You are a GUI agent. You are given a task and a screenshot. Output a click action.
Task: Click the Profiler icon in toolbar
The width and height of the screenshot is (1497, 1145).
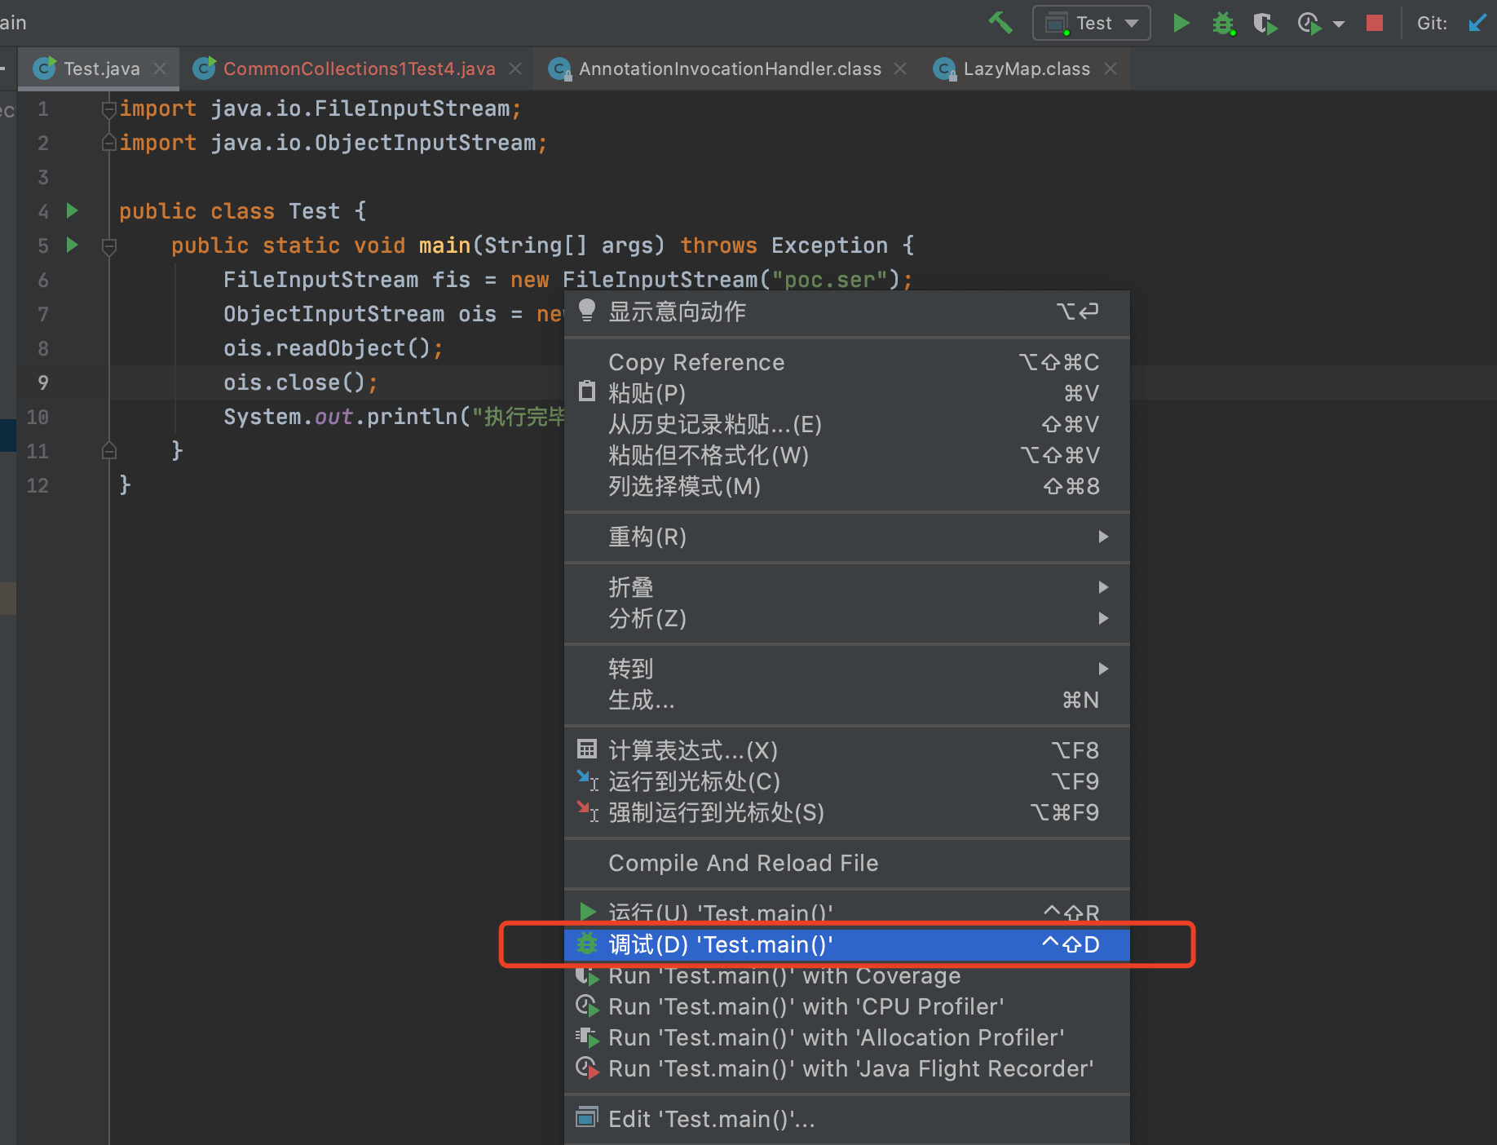pyautogui.click(x=1309, y=24)
